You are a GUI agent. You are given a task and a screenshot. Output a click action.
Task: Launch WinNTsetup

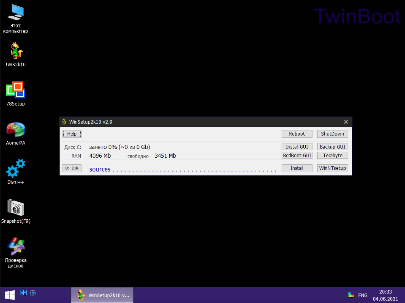click(x=333, y=168)
